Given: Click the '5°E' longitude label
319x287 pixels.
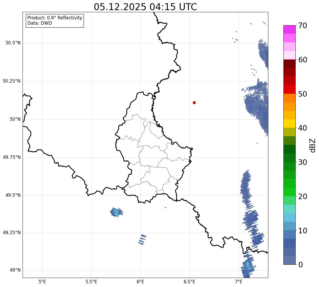Looking at the screenshot, I should tap(42, 281).
